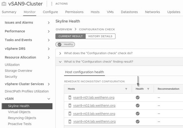Click host icon beside vsan9-n04
Screen dimensions: 183x128
70,122
